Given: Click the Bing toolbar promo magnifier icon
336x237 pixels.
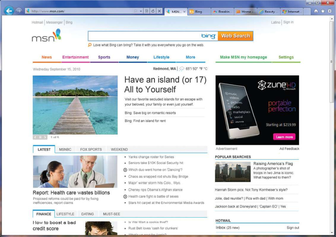Looking at the screenshot, I should coord(90,45).
